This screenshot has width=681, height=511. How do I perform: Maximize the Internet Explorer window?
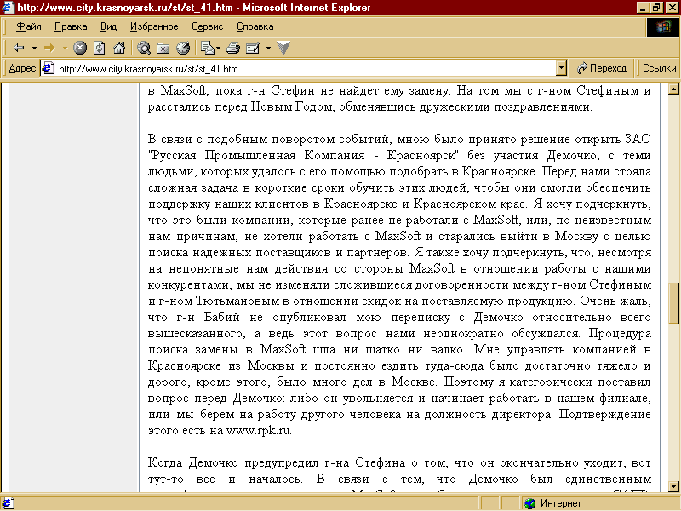point(656,8)
